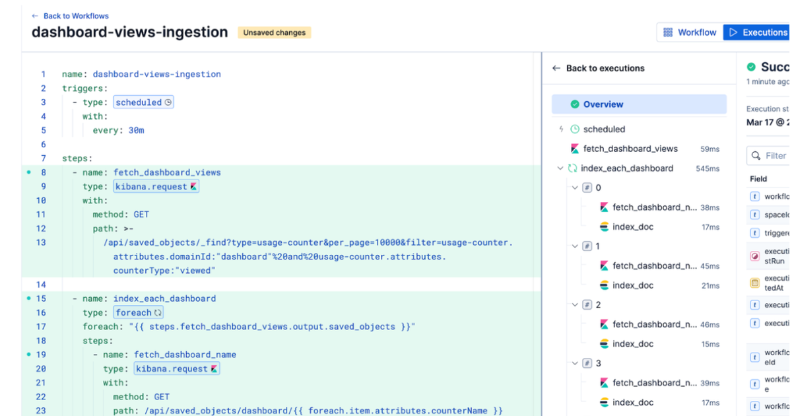
Task: Click the Field column header
Action: pos(758,179)
